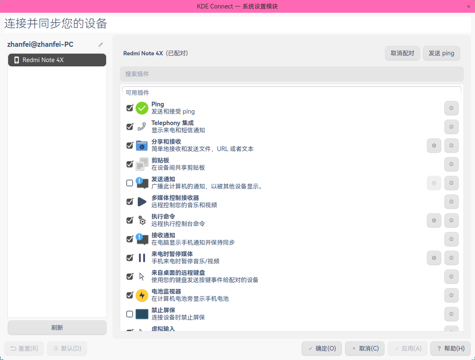Click the green Ping plugin icon

point(142,108)
